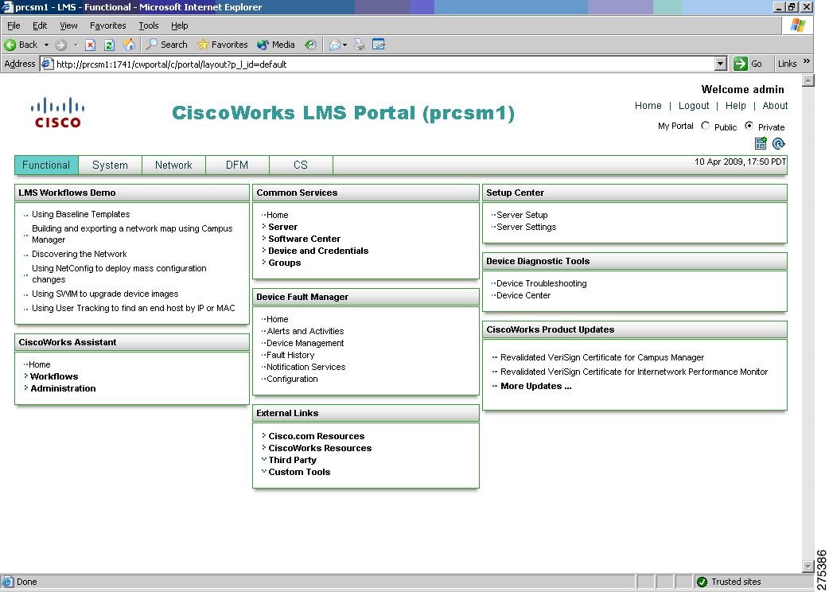Expand Administration in CiscoWorks Assistant
Image resolution: width=829 pixels, height=592 pixels.
click(x=26, y=388)
